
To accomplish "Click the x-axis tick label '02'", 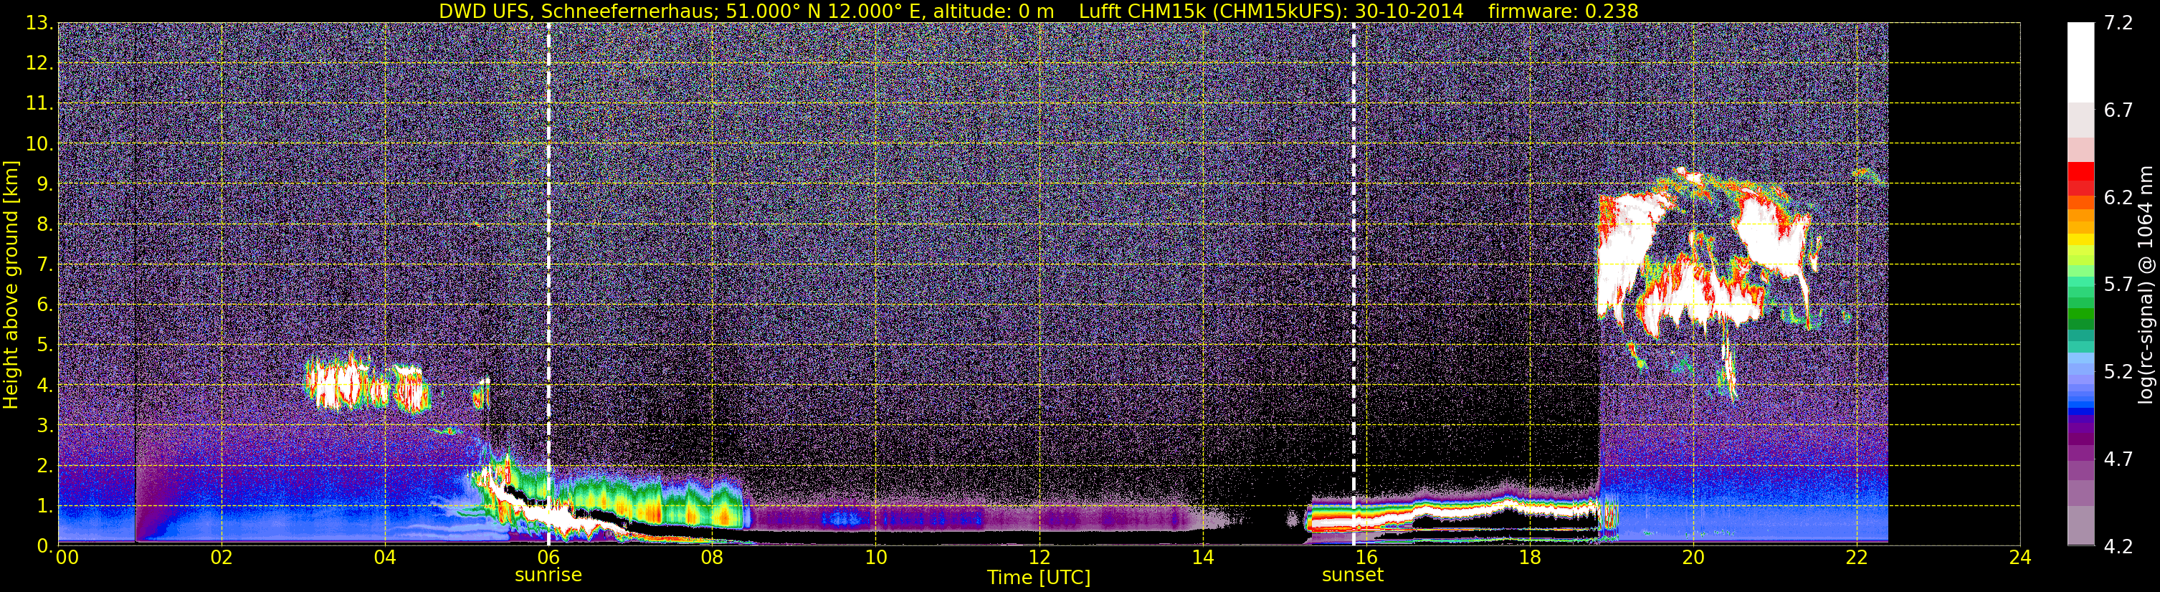I will (x=222, y=558).
